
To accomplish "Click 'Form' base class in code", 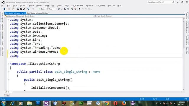I will click(x=96, y=72).
